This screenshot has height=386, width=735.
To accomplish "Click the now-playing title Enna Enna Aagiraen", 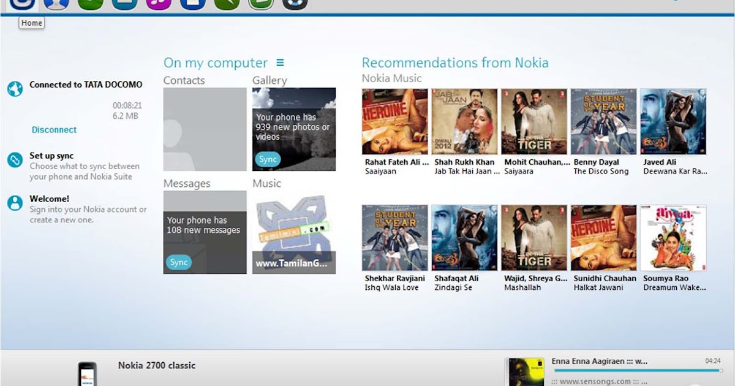I will [x=600, y=361].
